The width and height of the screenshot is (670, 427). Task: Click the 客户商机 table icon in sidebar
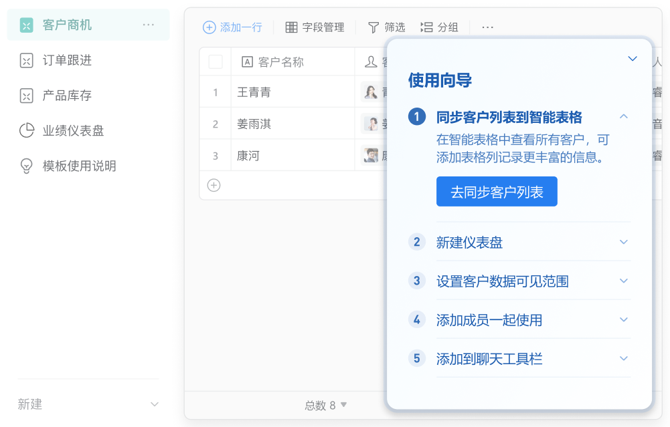(x=26, y=25)
